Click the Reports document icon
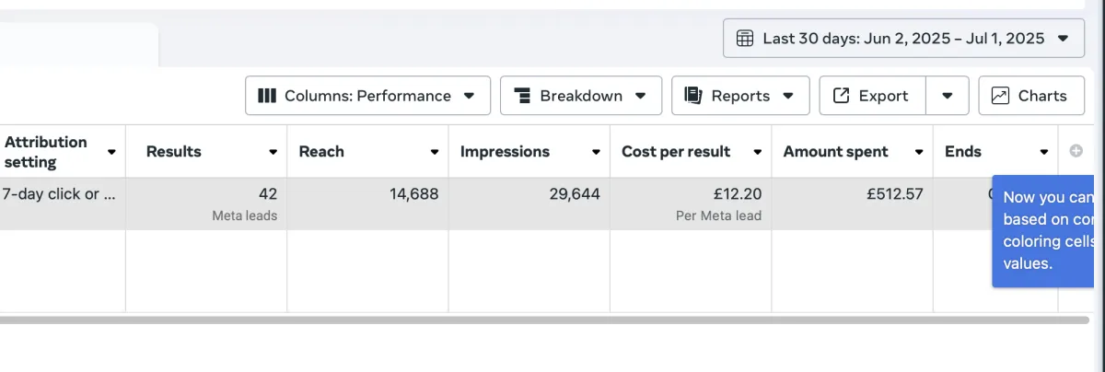 coord(693,96)
